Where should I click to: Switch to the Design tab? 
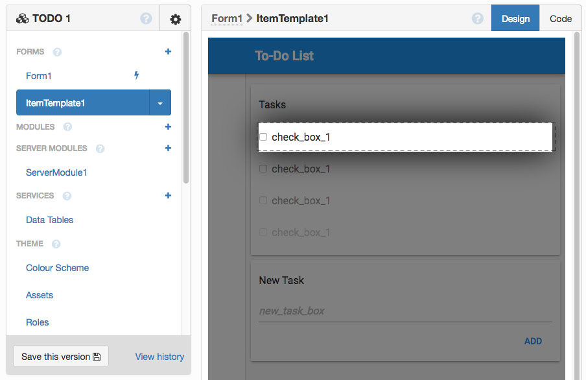(515, 19)
